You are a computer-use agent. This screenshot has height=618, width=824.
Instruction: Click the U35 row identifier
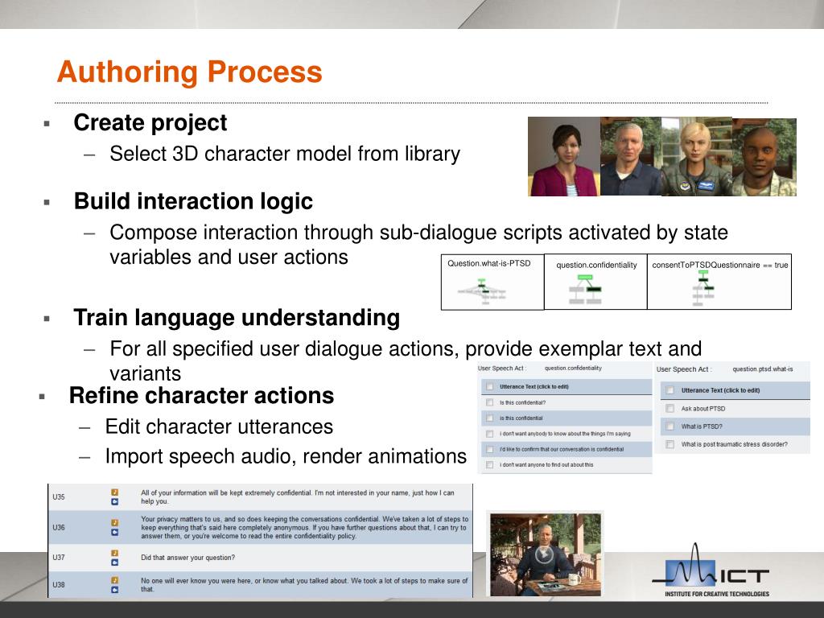[x=58, y=497]
